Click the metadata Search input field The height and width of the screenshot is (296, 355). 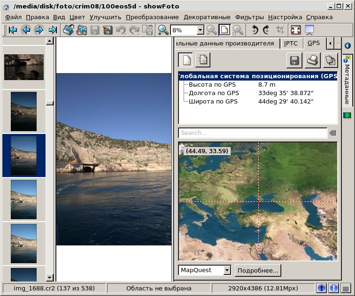[x=253, y=133]
